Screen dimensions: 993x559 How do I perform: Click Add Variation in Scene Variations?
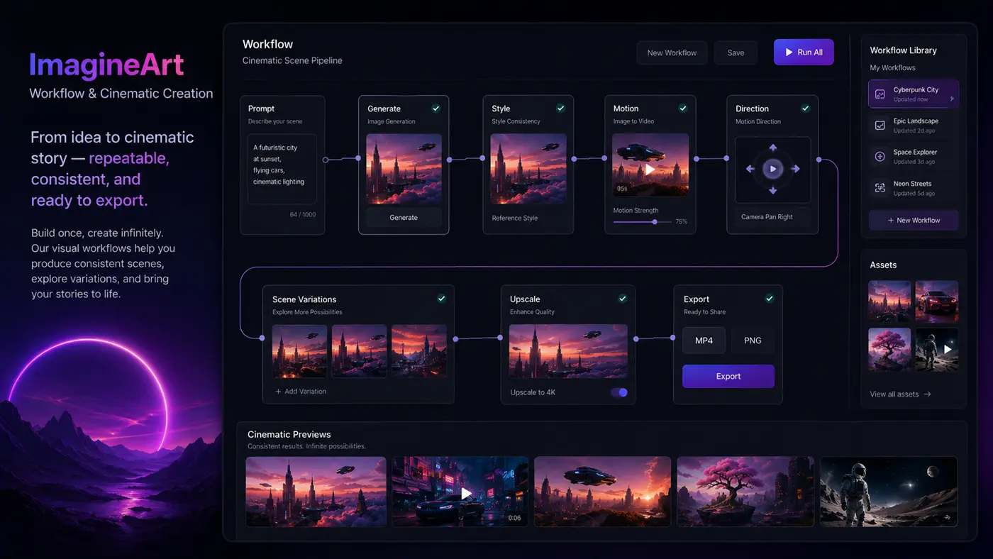coord(301,392)
